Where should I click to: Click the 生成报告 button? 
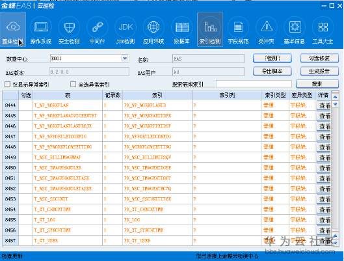click(319, 71)
